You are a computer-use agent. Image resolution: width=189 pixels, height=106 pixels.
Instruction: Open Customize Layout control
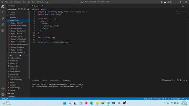coord(170,2)
